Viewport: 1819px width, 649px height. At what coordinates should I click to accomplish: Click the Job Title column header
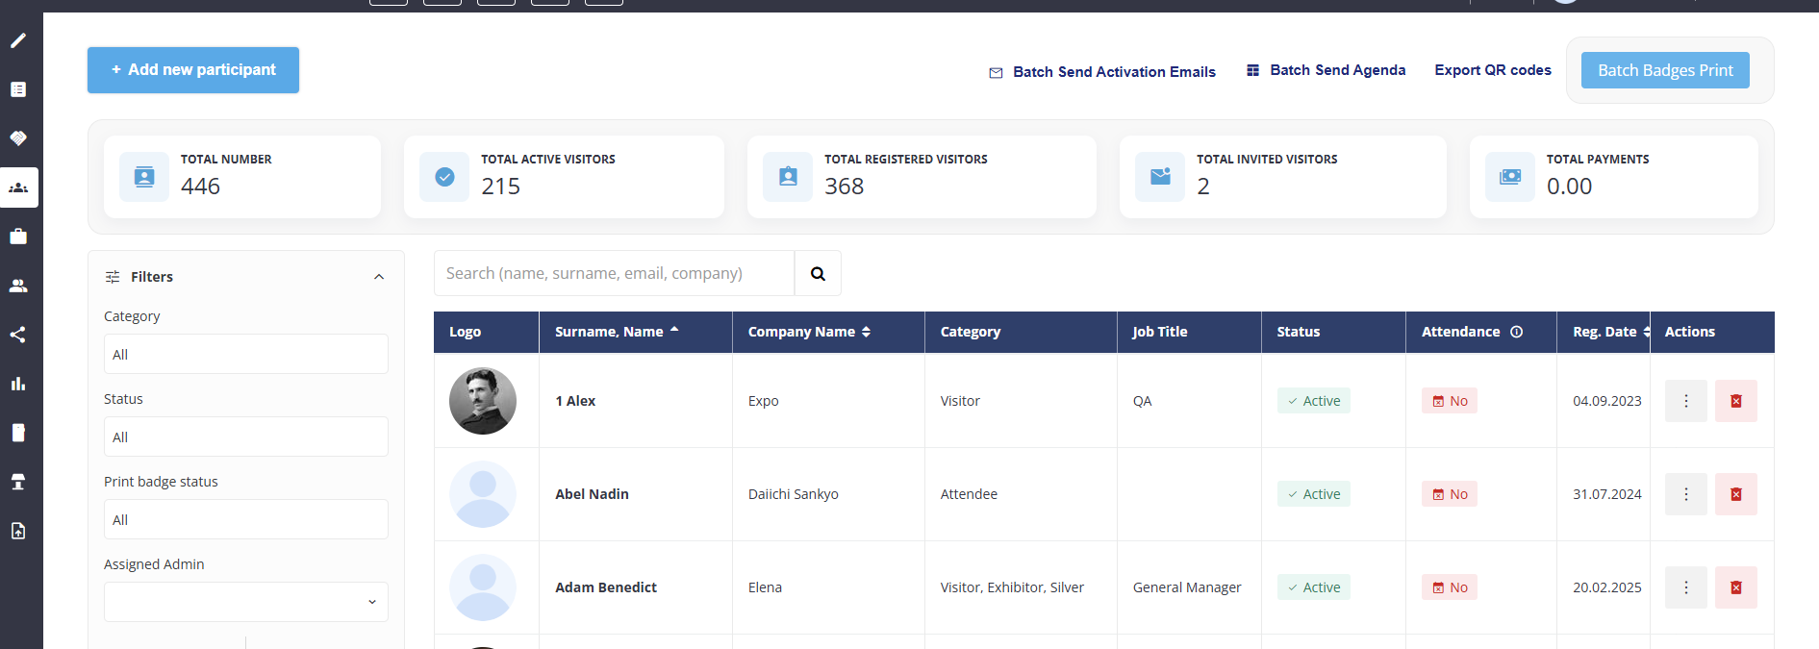click(1160, 332)
